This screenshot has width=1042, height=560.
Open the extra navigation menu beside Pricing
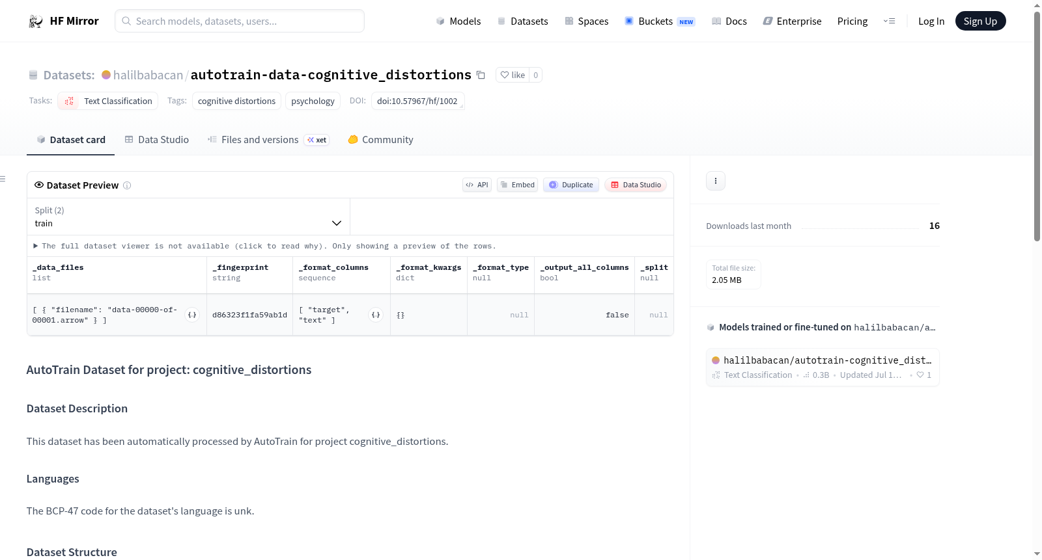pos(889,21)
